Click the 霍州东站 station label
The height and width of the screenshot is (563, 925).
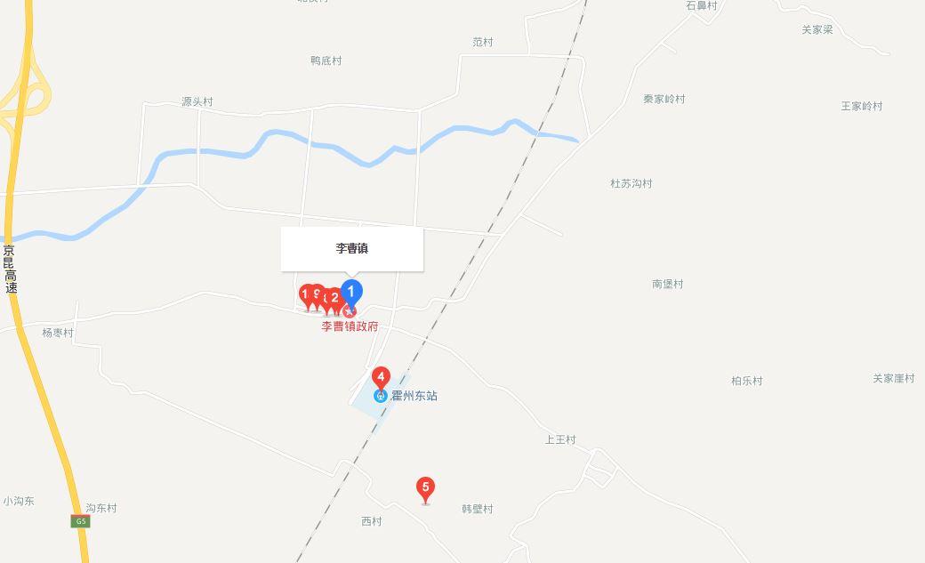[414, 396]
